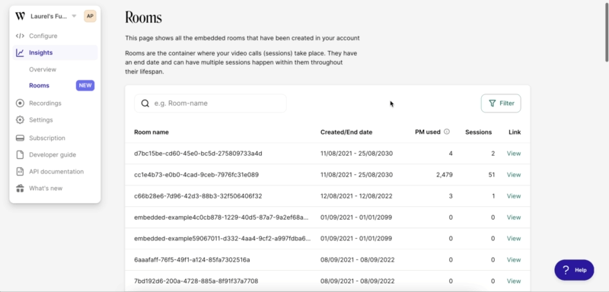This screenshot has height=292, width=609.
Task: Click the PM used info icon
Action: coord(447,132)
